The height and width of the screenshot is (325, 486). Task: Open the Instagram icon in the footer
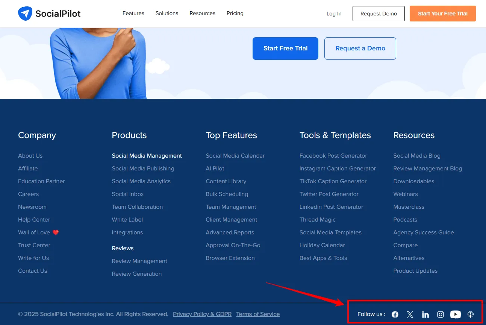440,314
